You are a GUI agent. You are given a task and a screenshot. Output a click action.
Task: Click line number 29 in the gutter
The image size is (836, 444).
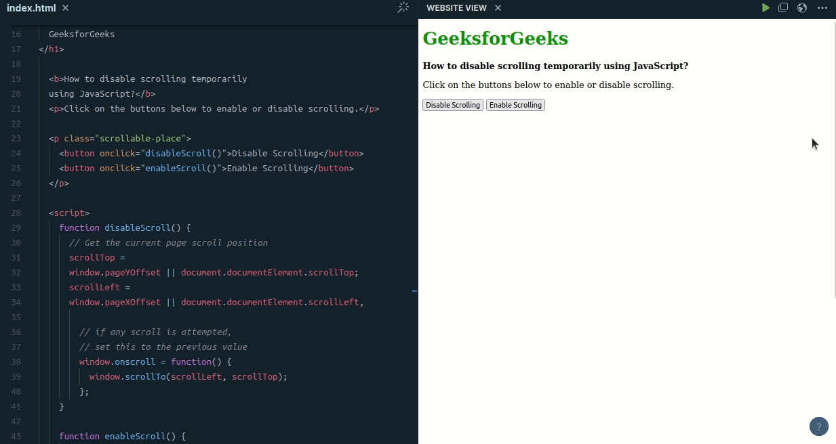coord(15,227)
